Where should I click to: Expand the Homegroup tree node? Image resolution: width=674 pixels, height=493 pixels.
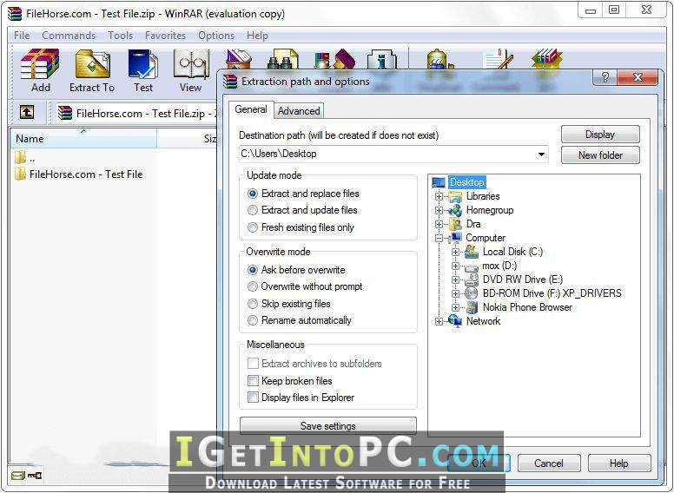pyautogui.click(x=439, y=210)
